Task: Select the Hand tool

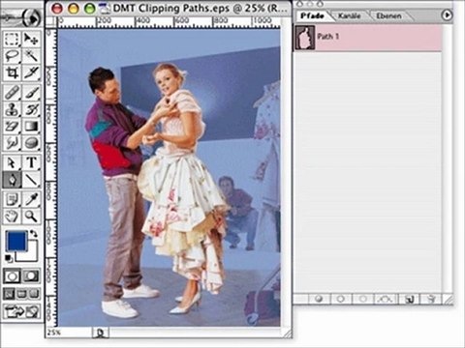Action: (12, 217)
